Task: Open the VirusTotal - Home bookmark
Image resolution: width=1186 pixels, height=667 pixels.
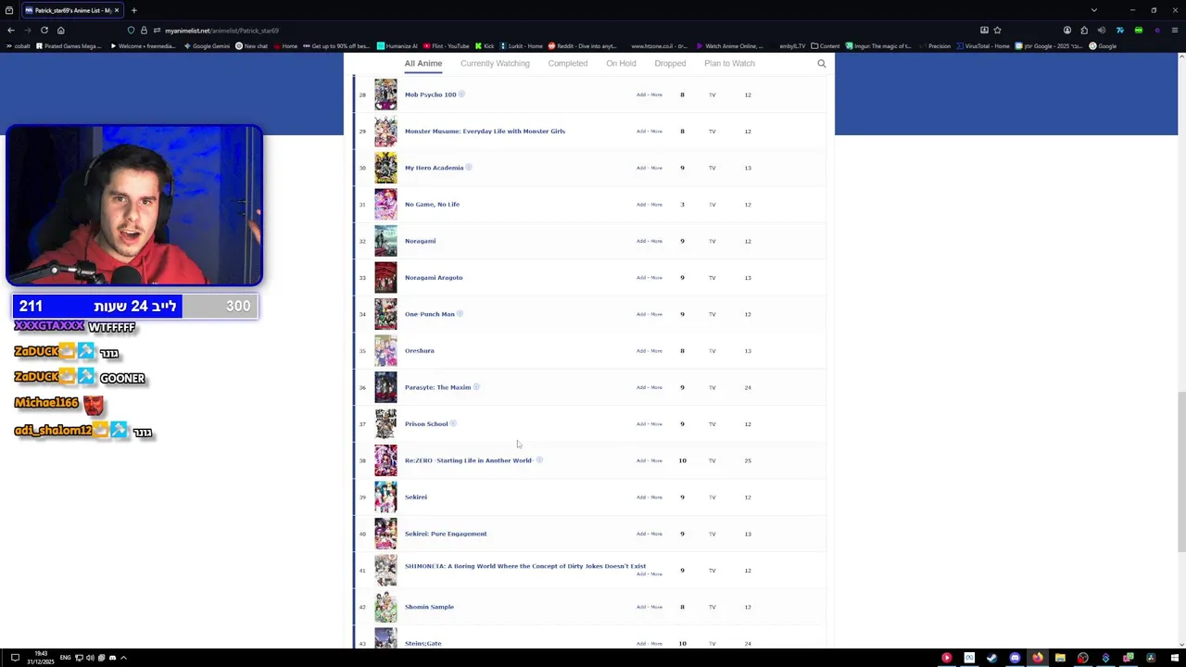Action: tap(985, 46)
